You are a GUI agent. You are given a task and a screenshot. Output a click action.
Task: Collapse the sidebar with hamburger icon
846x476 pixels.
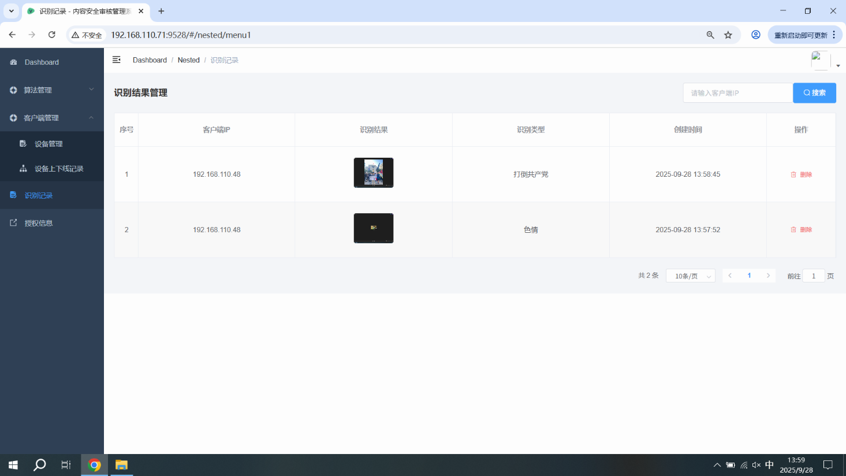click(116, 59)
